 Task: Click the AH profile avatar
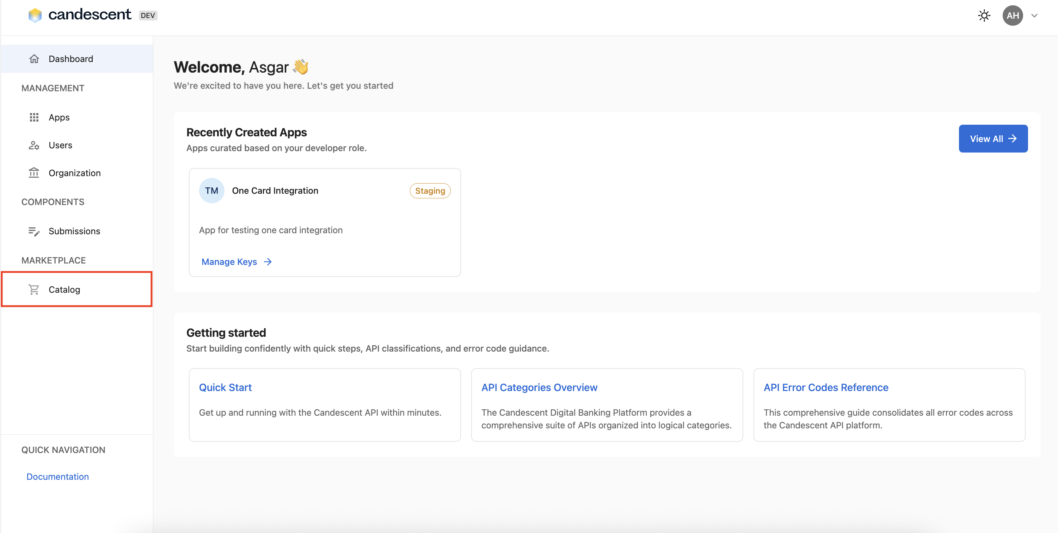1013,15
